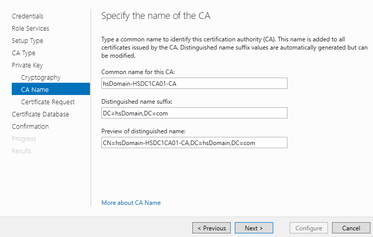Image resolution: width=373 pixels, height=237 pixels.
Task: Open More about CA Name link
Action: 131,203
